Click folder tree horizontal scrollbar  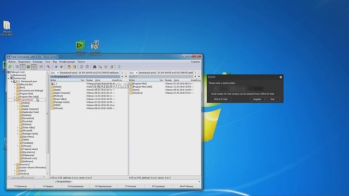point(27,177)
